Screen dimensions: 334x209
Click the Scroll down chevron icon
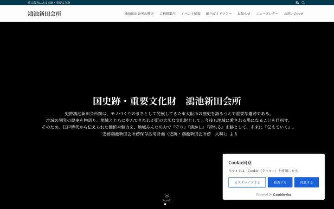(167, 196)
